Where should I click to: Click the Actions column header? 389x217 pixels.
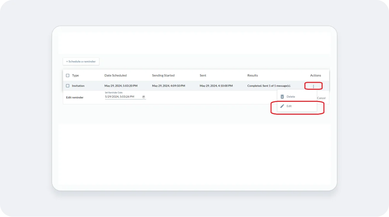(x=315, y=76)
